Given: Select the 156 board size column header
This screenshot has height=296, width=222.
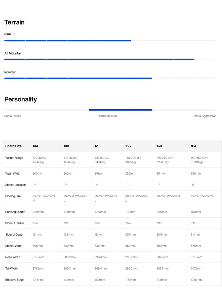Looking at the screenshot, I should point(128,146).
